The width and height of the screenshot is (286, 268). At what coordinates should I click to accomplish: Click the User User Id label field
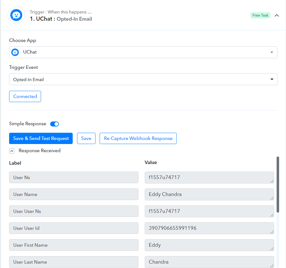tap(74, 228)
